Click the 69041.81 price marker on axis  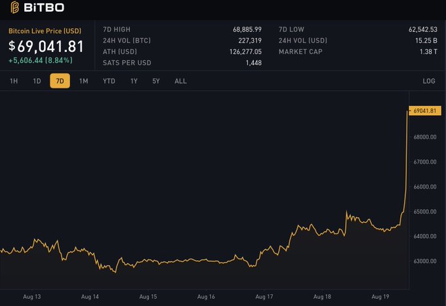[425, 111]
